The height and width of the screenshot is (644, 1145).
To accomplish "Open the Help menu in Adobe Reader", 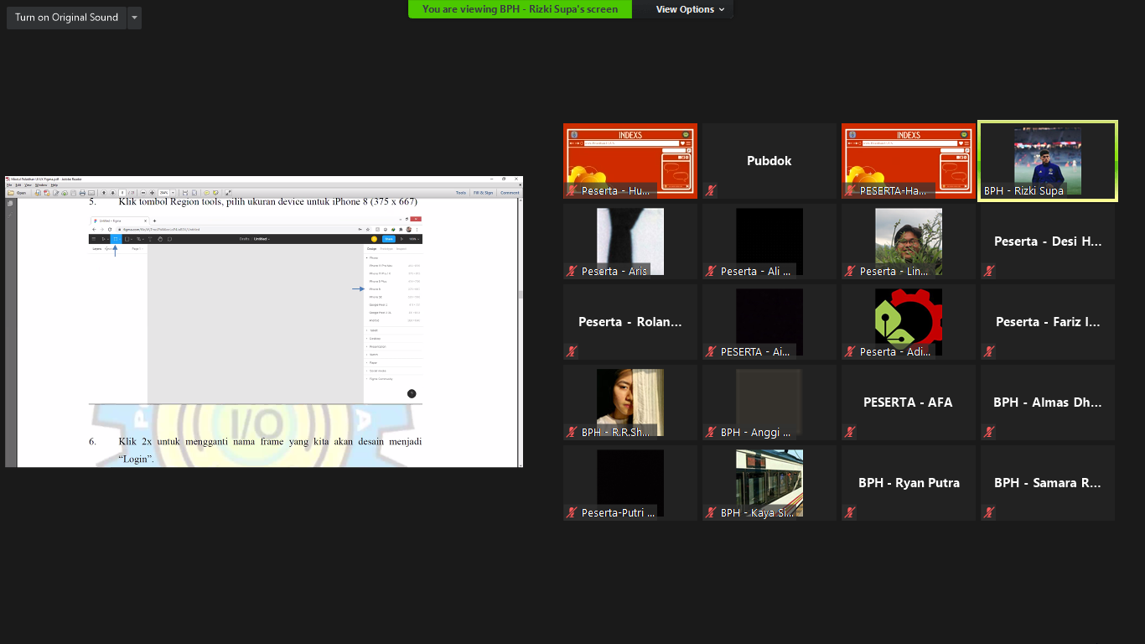I will pyautogui.click(x=54, y=185).
